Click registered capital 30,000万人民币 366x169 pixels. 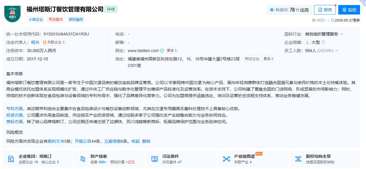point(41,51)
